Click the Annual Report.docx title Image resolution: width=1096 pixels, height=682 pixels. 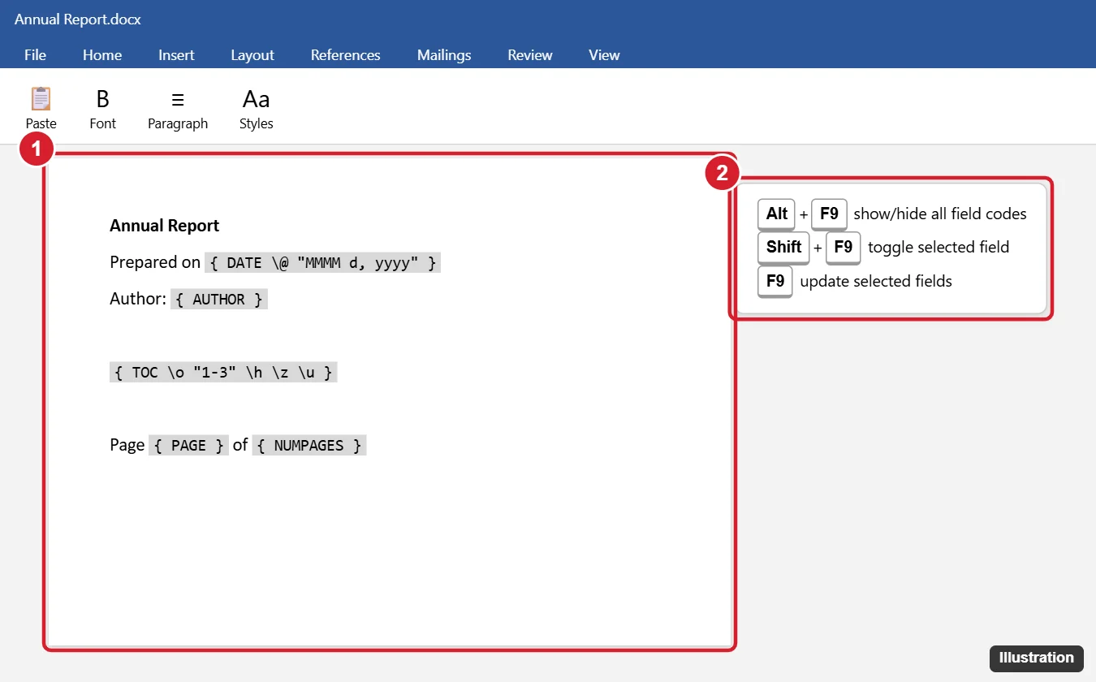tap(78, 19)
